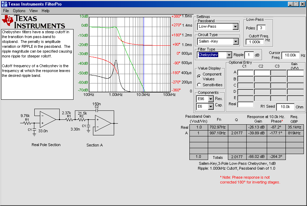
Task: Click the Texas Instruments logo
Action: [33, 22]
